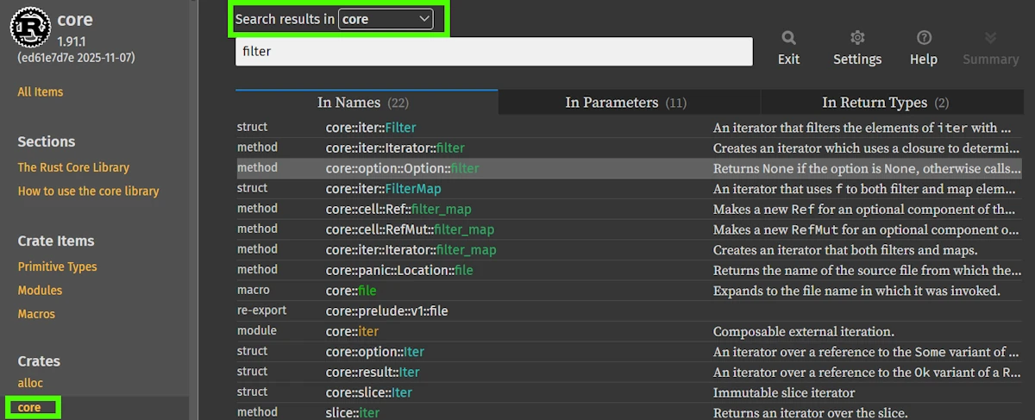The height and width of the screenshot is (420, 1035).
Task: Open the All Items link
Action: [41, 92]
